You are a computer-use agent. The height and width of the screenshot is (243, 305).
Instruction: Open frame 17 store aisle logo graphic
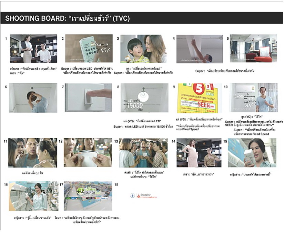pyautogui.click(x=88, y=196)
